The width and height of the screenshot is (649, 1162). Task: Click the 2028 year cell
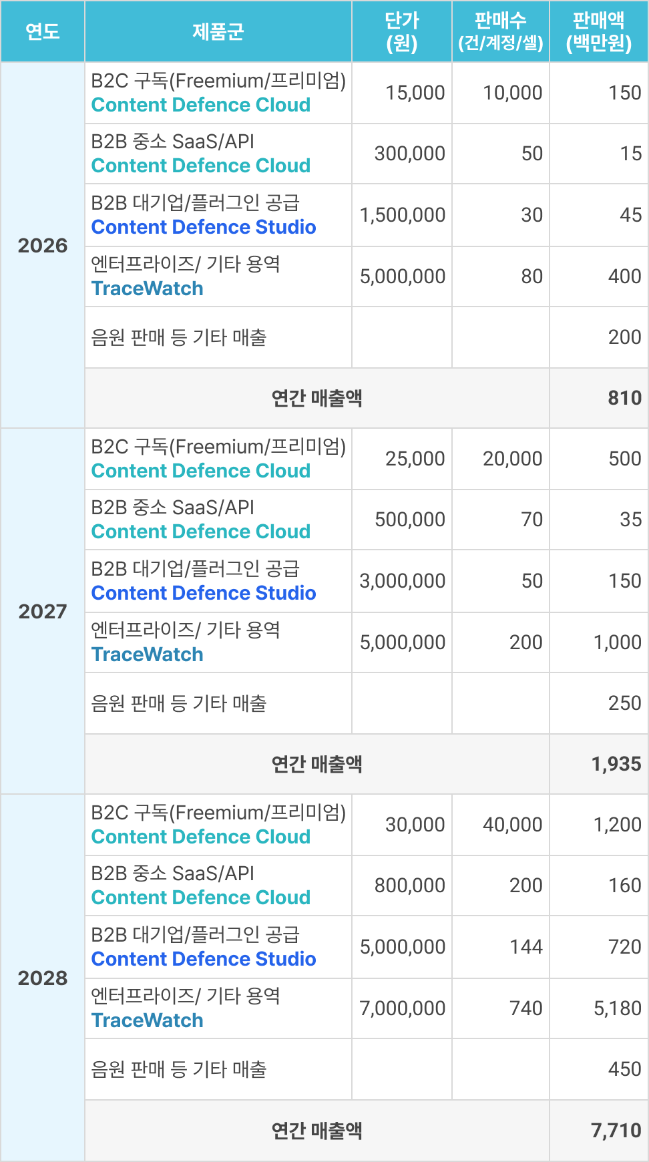(x=43, y=978)
